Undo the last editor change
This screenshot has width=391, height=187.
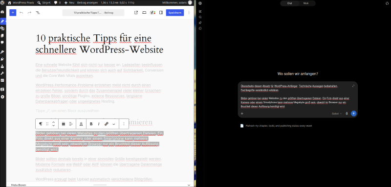click(21, 13)
